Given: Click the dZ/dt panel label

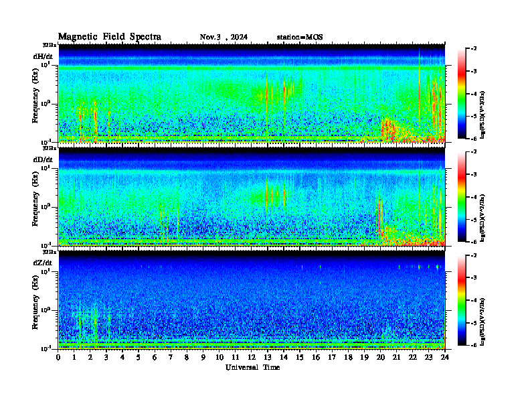Looking at the screenshot, I should pyautogui.click(x=43, y=263).
